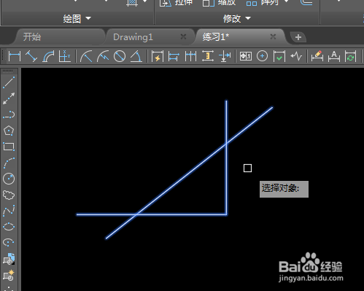364x291 pixels.
Task: Select the Spline tool
Action: pos(9,211)
